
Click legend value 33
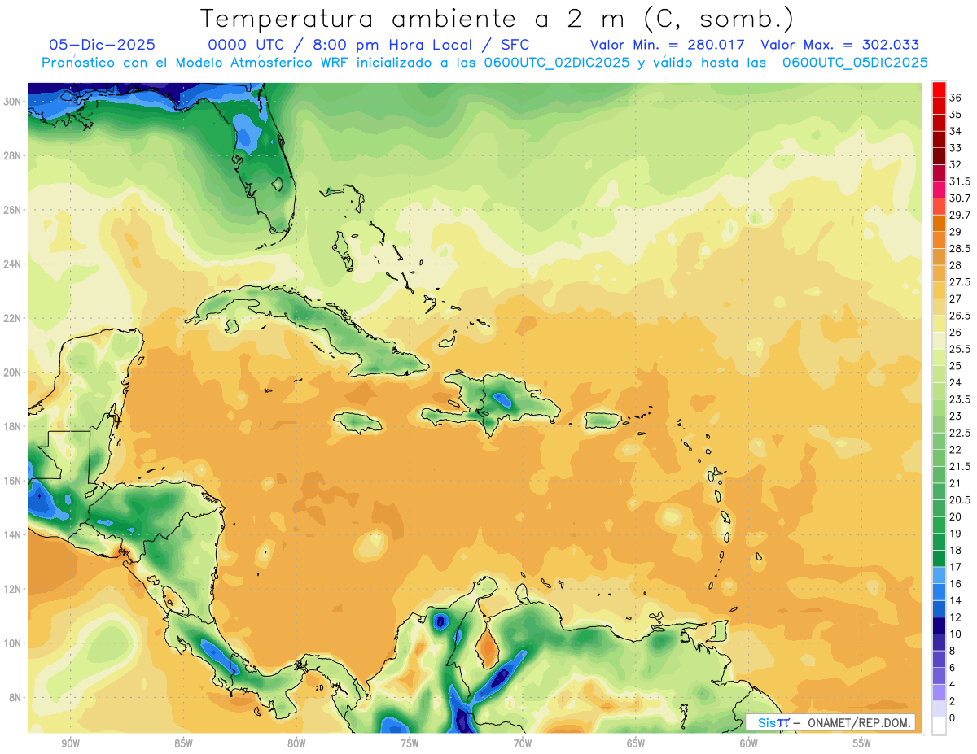[955, 147]
